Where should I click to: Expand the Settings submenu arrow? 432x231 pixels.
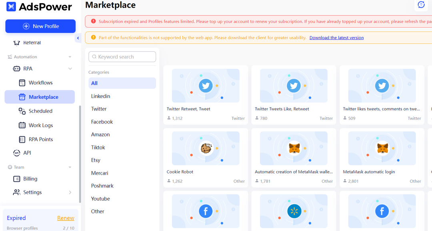70,192
